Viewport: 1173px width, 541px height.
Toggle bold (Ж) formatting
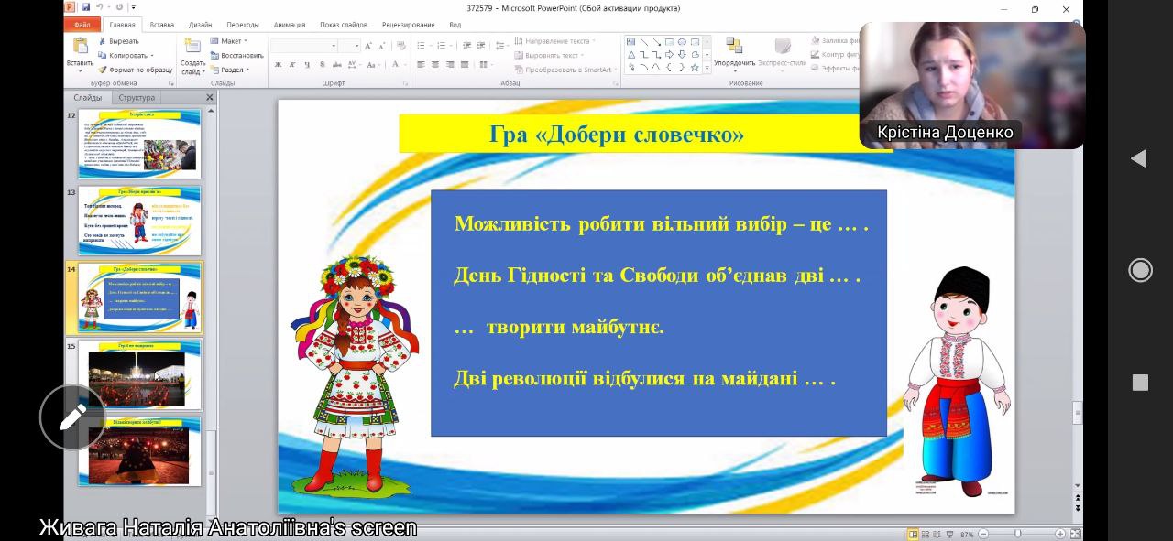279,65
